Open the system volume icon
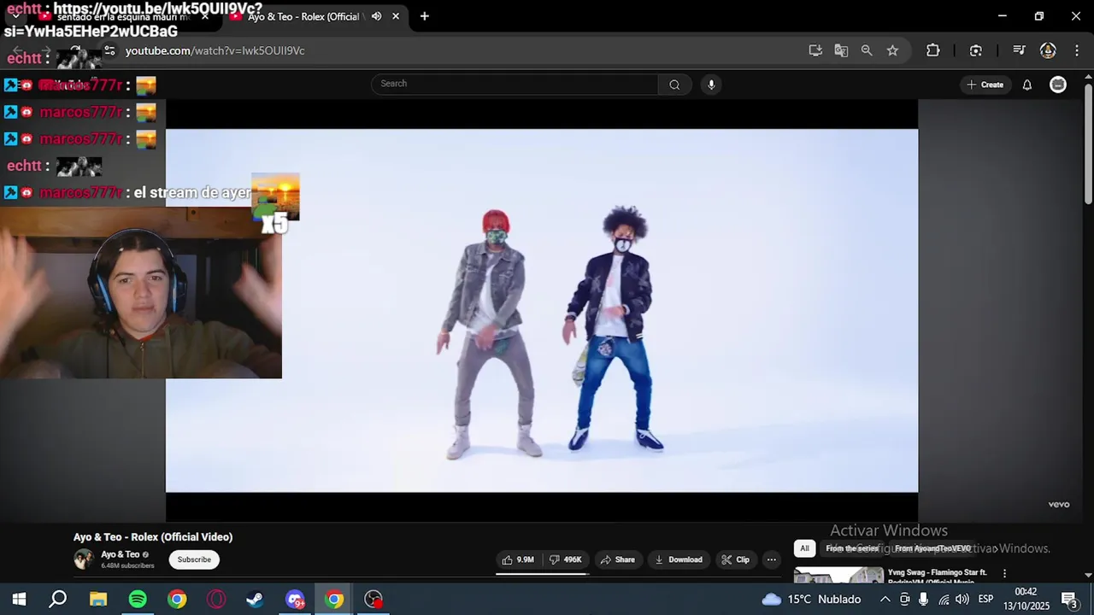 pyautogui.click(x=962, y=599)
